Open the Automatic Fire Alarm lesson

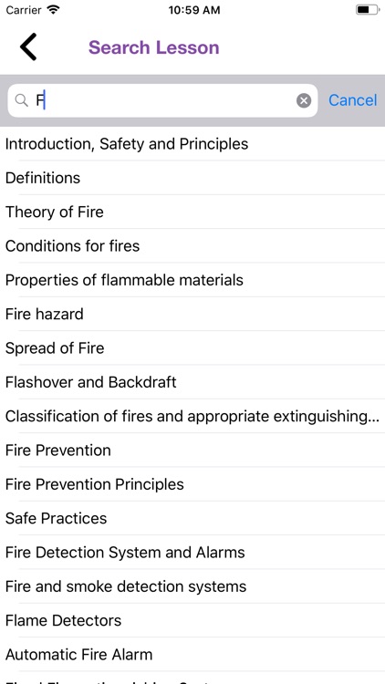click(x=192, y=654)
